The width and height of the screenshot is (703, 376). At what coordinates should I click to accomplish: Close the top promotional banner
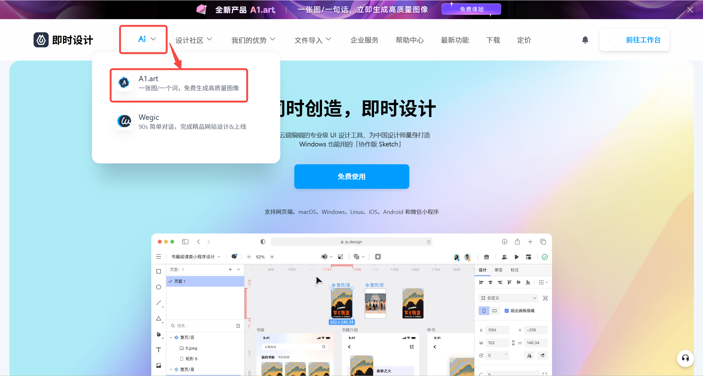tap(690, 10)
